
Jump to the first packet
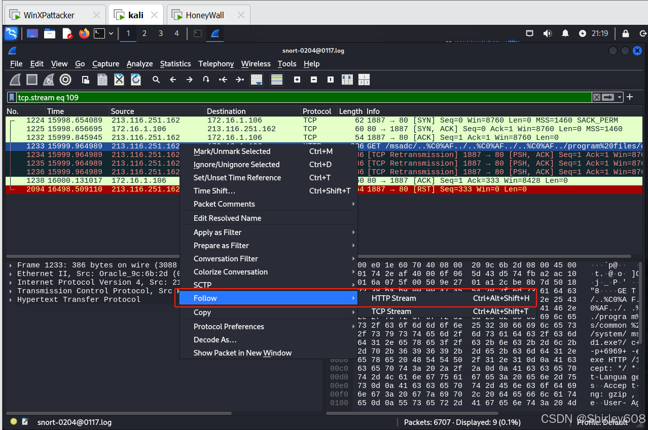click(223, 80)
